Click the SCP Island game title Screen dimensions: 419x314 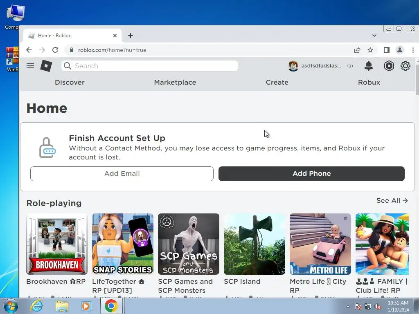coord(242,281)
